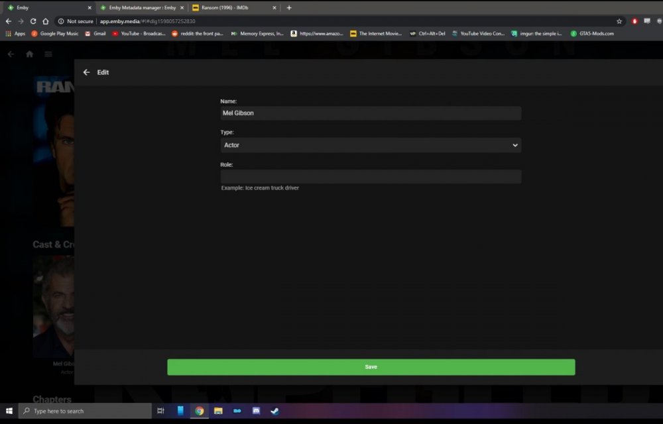This screenshot has height=424, width=663.
Task: Open Windows Task View
Action: [160, 411]
